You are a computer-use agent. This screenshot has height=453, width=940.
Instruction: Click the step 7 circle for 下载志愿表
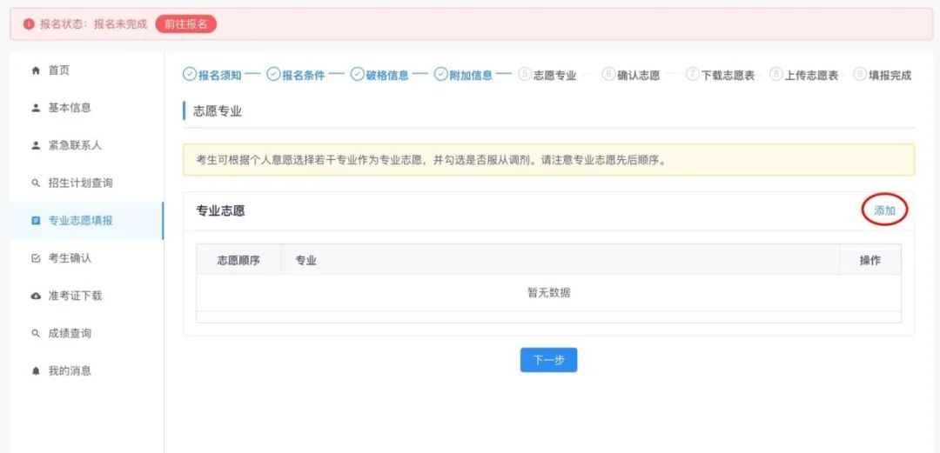tap(693, 74)
